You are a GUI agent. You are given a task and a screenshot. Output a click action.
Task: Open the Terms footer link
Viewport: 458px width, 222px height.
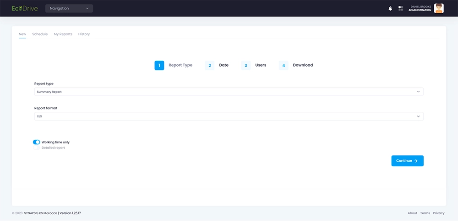tap(425, 213)
